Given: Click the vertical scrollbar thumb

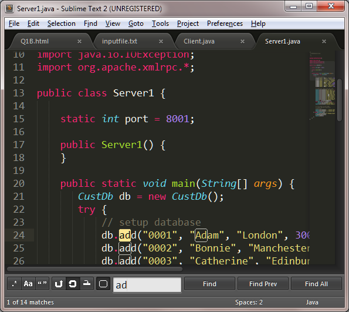Looking at the screenshot, I should (x=339, y=100).
